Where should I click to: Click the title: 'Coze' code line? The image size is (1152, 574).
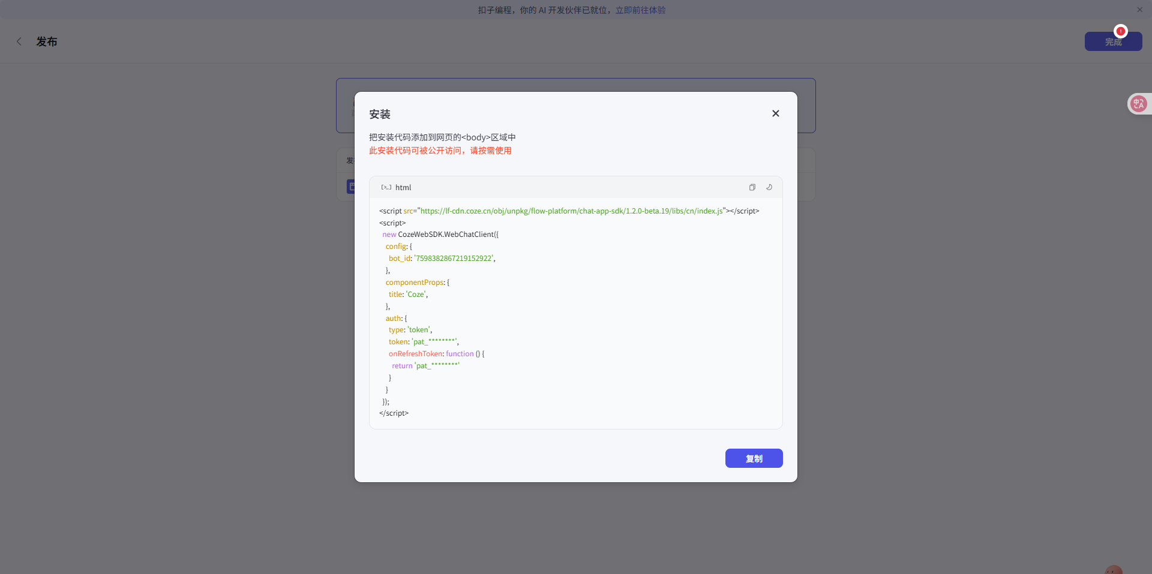pos(408,294)
